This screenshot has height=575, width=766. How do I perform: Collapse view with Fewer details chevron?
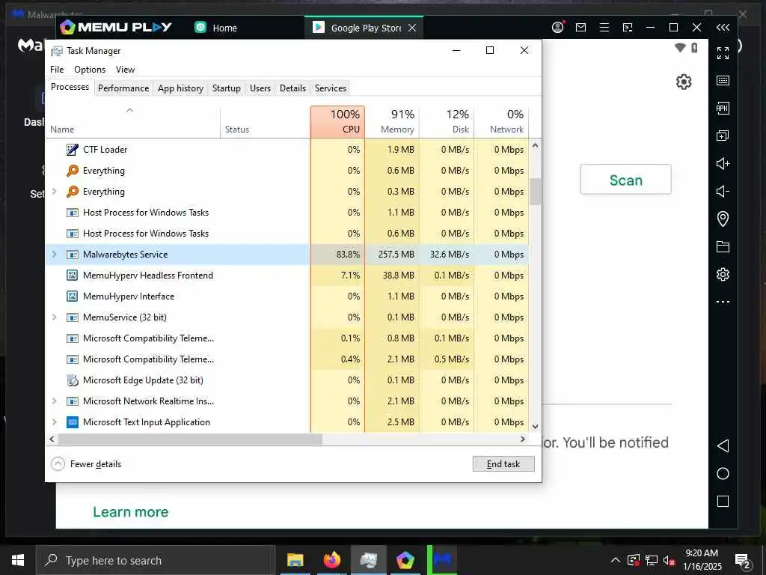click(x=58, y=463)
